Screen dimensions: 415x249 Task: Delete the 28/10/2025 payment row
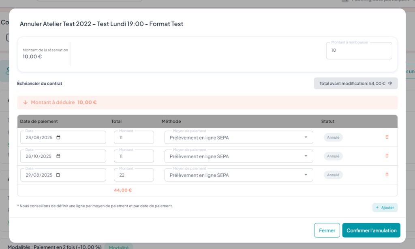tap(387, 156)
